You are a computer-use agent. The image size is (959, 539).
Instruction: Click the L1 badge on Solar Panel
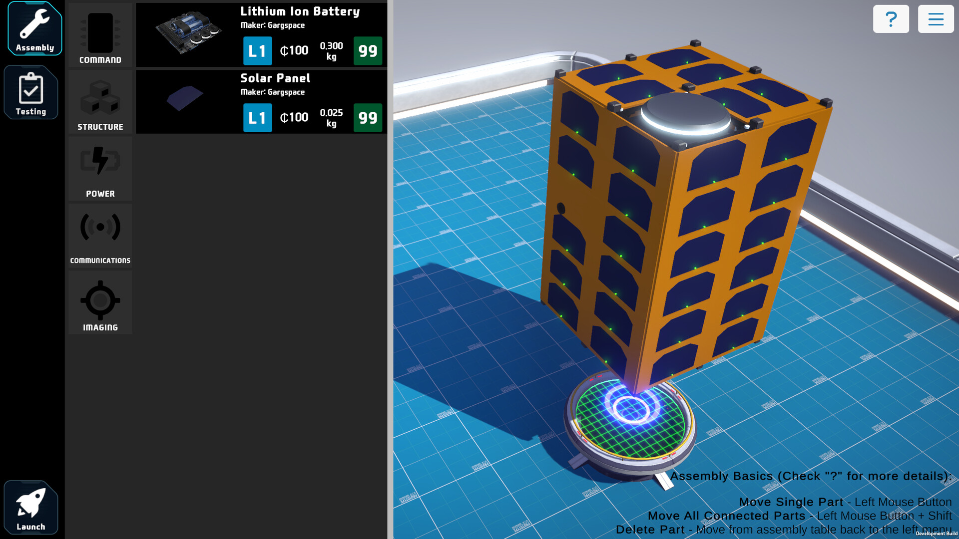(x=257, y=118)
